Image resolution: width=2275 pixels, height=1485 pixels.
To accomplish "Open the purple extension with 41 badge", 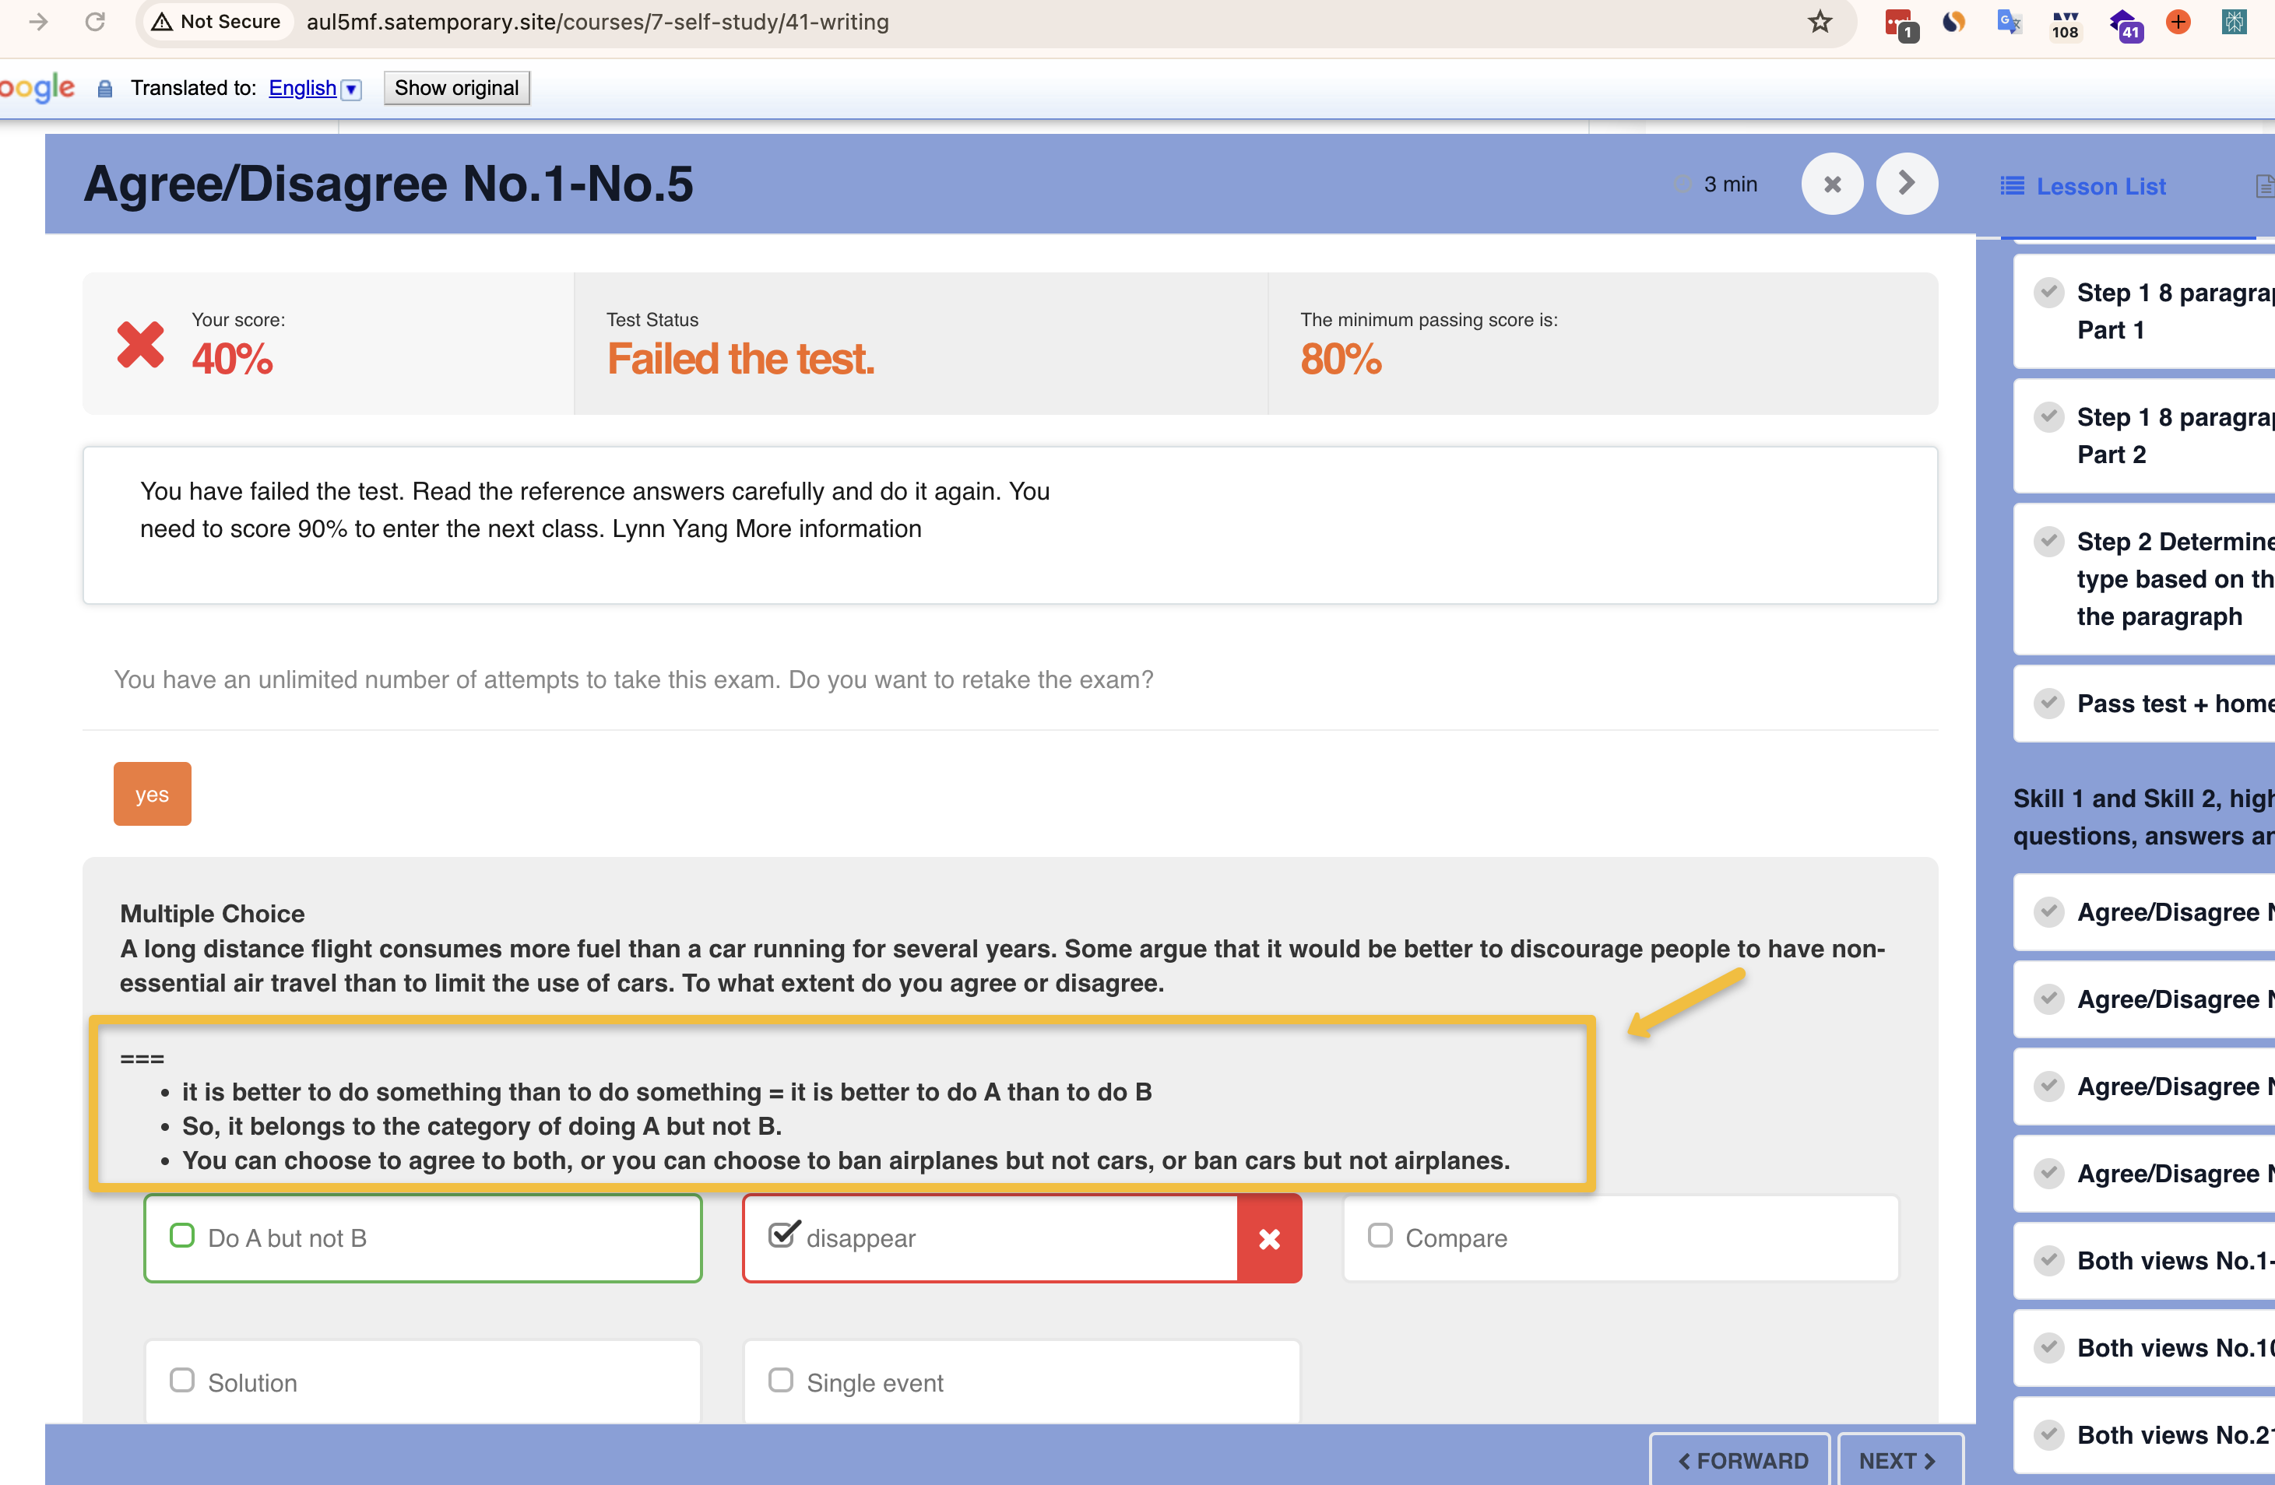I will tap(2123, 23).
